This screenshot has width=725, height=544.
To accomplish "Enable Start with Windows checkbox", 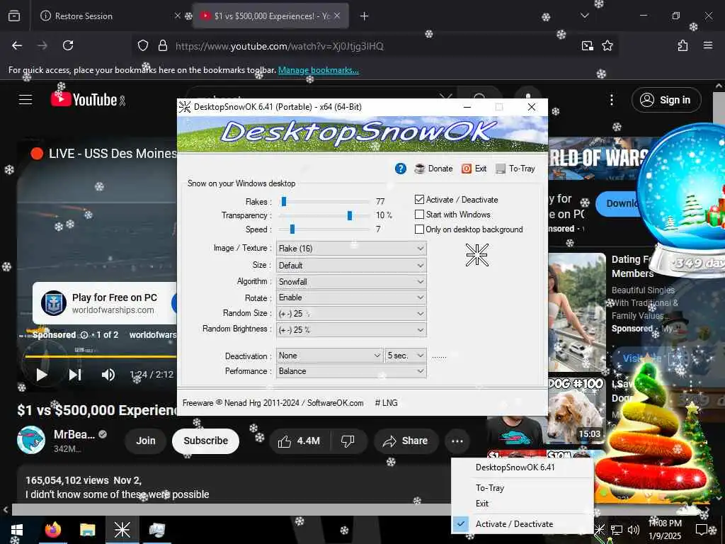I will pyautogui.click(x=419, y=214).
